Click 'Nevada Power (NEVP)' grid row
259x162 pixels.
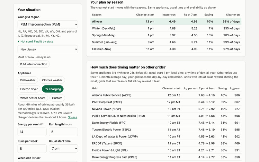coord(166,109)
